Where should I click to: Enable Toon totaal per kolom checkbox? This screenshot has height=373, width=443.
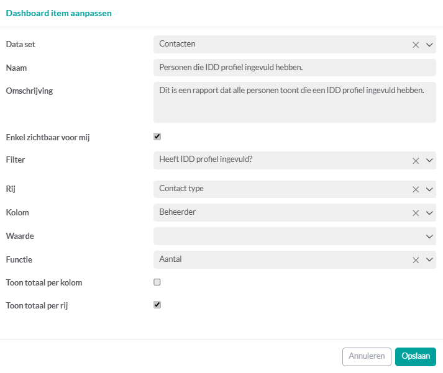(157, 282)
